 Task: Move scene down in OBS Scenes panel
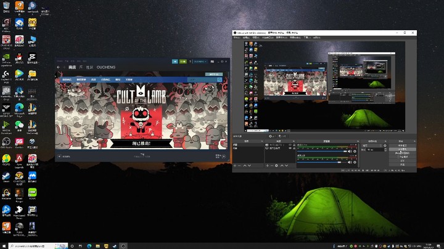point(250,166)
